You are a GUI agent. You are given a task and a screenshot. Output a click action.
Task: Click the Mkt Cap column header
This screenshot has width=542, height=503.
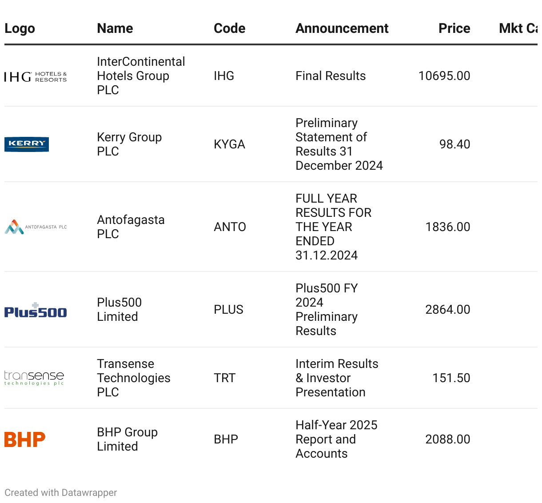click(x=518, y=28)
